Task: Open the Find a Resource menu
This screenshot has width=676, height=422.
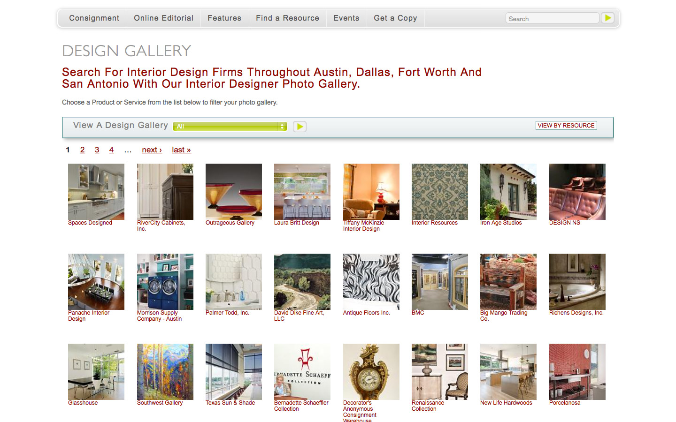Action: click(287, 18)
